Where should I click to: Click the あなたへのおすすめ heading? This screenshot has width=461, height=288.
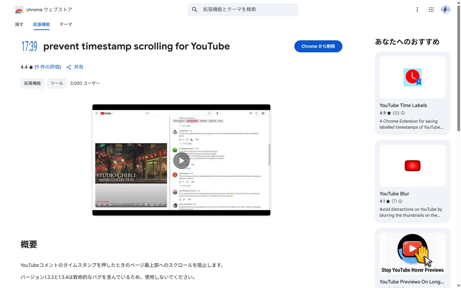(x=407, y=42)
